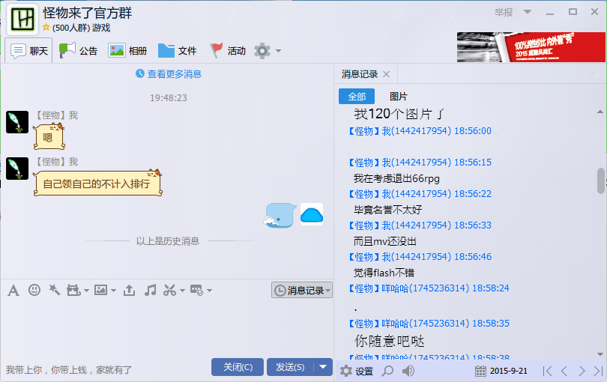Viewport: 607px width, 382px height.
Task: Click record line 觉得flash不错
Action: (384, 273)
